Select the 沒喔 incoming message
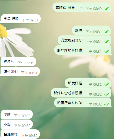Viewport: 114px width, 139px height. coord(17,114)
